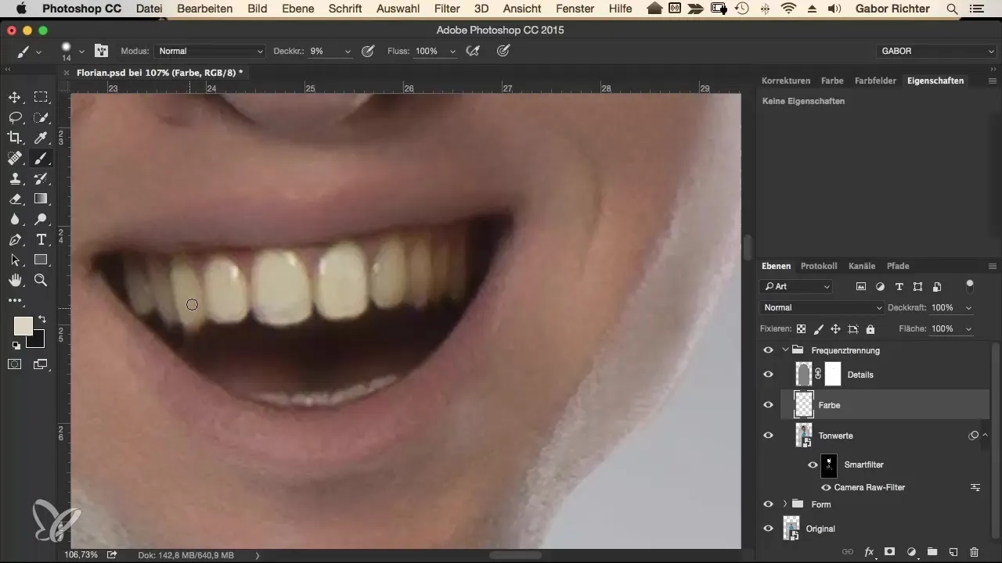This screenshot has height=563, width=1002.
Task: Create a new layer group
Action: pos(932,551)
